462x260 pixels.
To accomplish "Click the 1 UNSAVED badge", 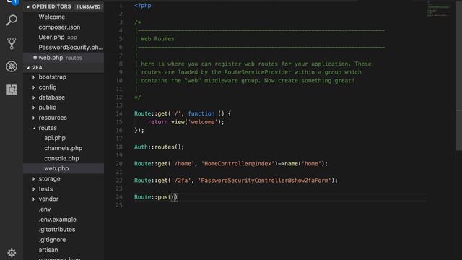I will [88, 6].
